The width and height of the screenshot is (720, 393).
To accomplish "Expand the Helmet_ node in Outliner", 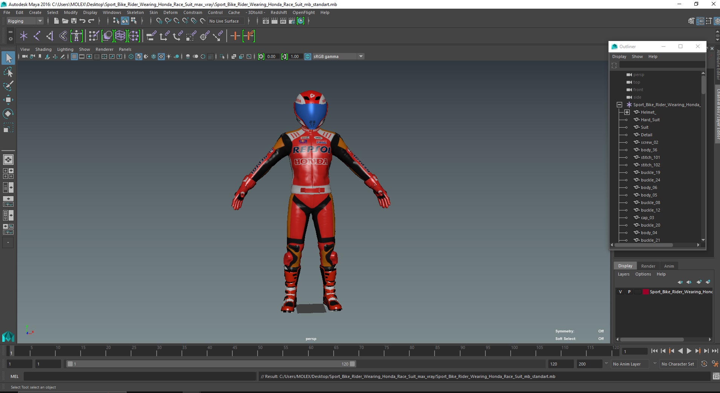I will point(627,112).
